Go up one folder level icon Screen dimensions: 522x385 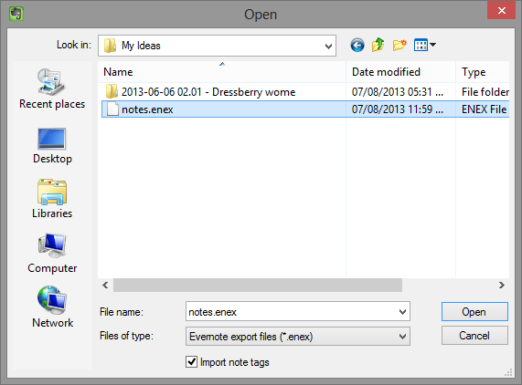click(x=378, y=45)
